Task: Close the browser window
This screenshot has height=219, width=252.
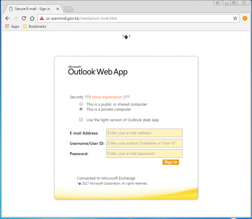Action: coord(244,3)
